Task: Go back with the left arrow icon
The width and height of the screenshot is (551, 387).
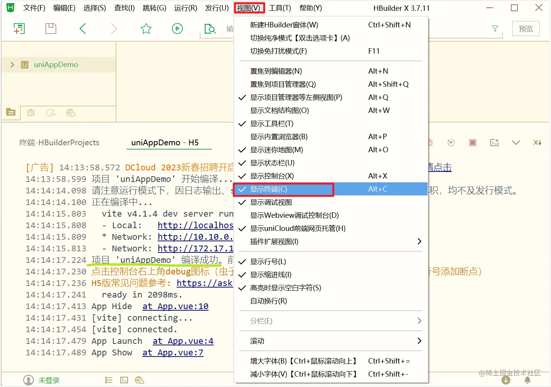Action: (x=83, y=29)
